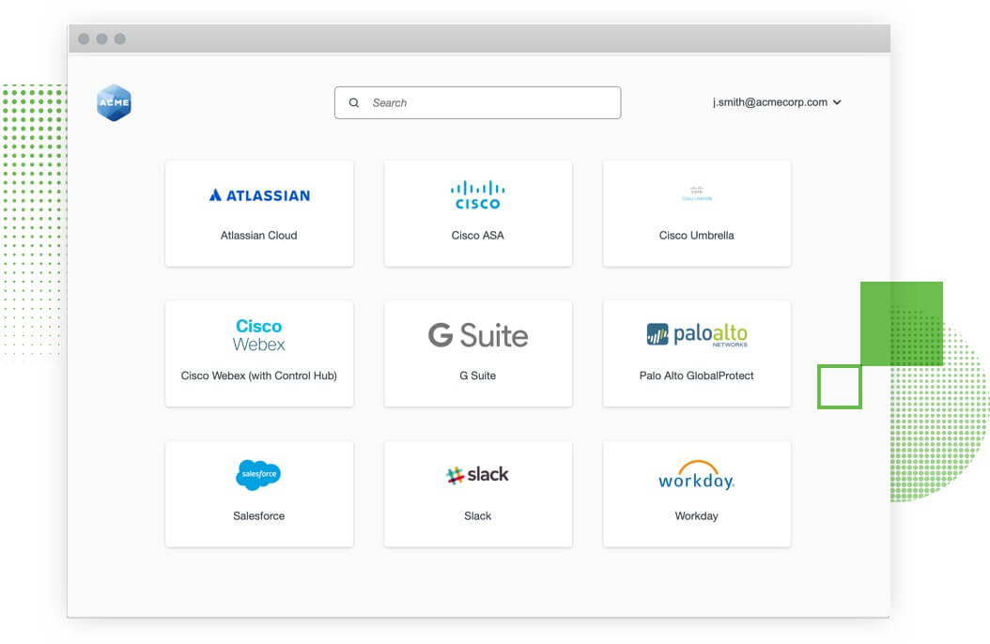Image resolution: width=990 pixels, height=644 pixels.
Task: Open the Workday text label
Action: (x=696, y=516)
